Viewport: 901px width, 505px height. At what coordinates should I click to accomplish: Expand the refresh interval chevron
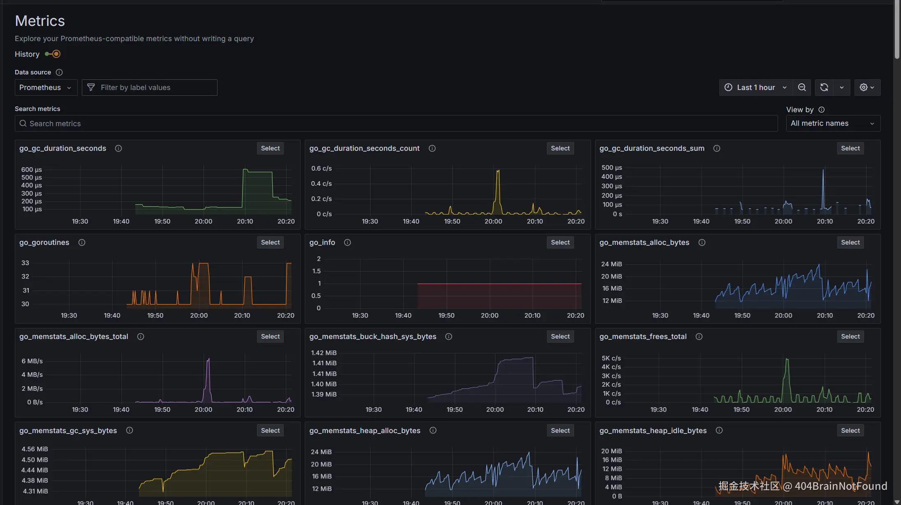(x=842, y=88)
